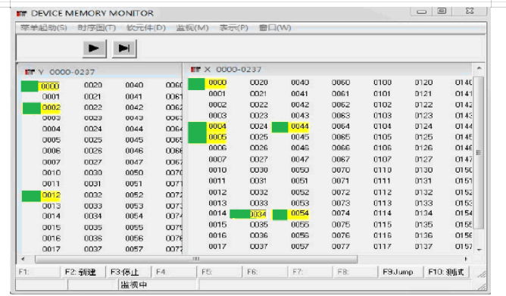The height and width of the screenshot is (296, 506).
Task: Select device Y 0020 in the Y pane
Action: coord(93,85)
